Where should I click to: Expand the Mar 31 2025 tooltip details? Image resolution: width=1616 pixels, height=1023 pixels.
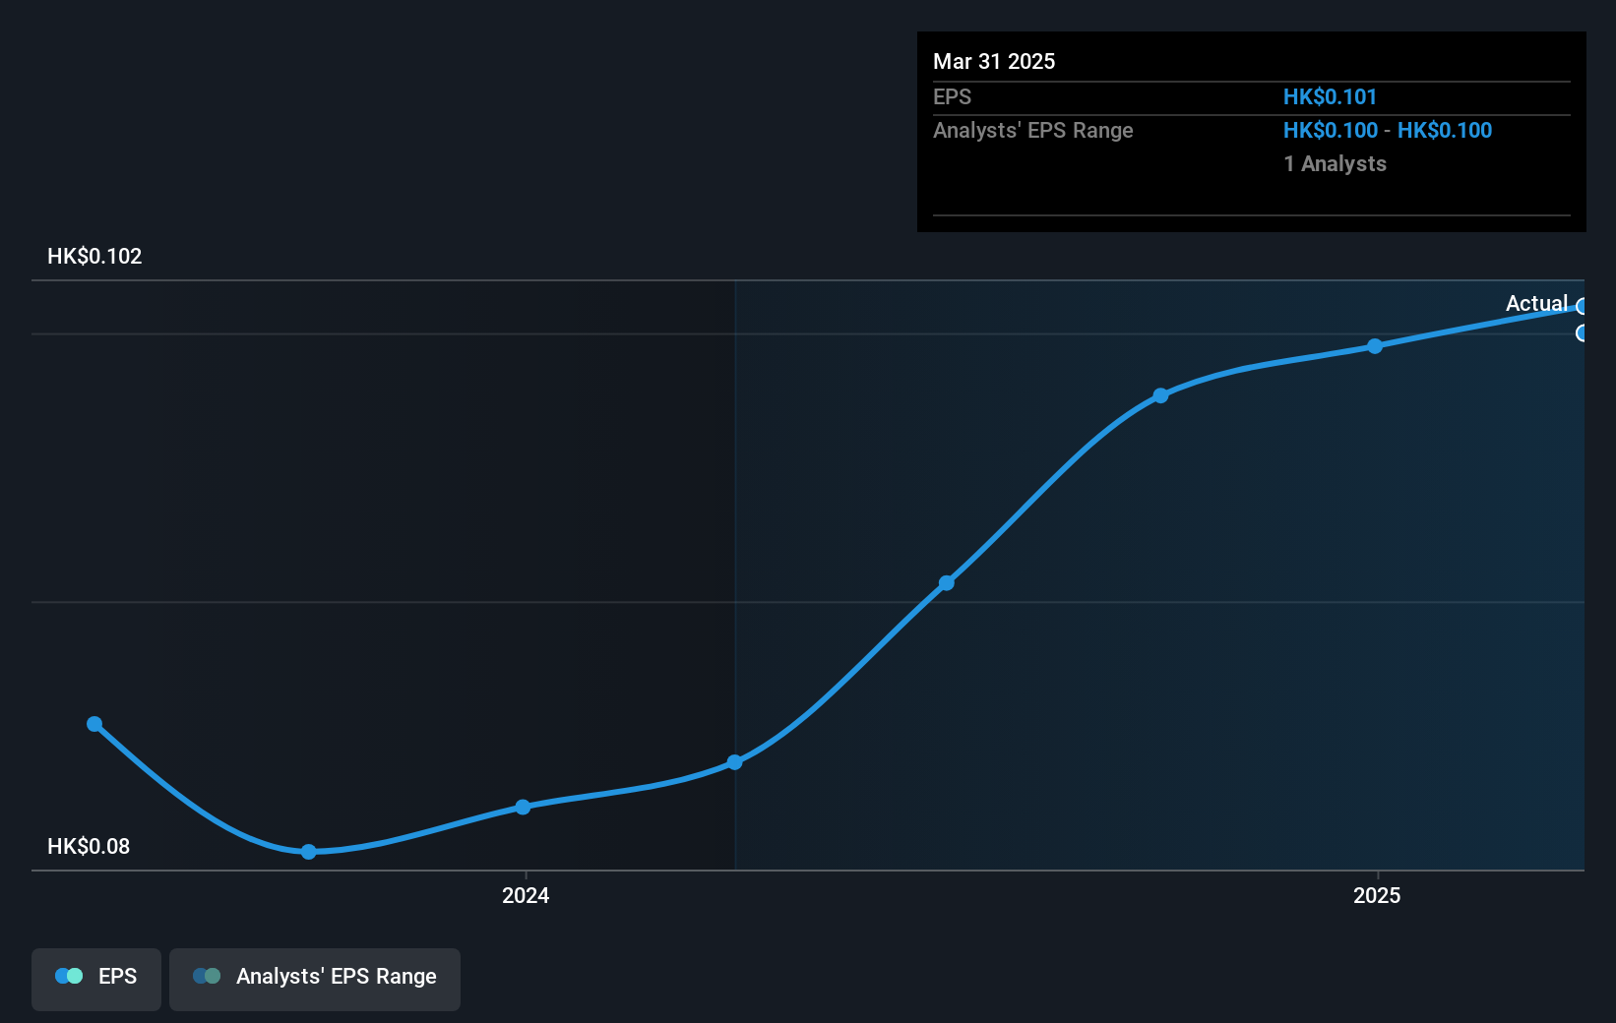994,61
